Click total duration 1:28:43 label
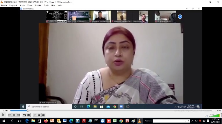This screenshot has width=222, height=124. pyautogui.click(x=218, y=111)
